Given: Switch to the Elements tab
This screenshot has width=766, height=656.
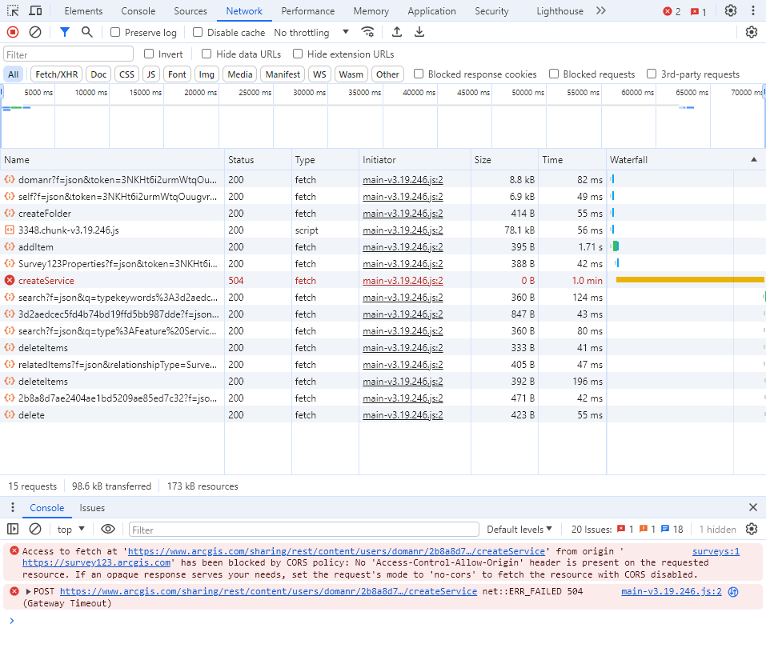Looking at the screenshot, I should (x=83, y=10).
